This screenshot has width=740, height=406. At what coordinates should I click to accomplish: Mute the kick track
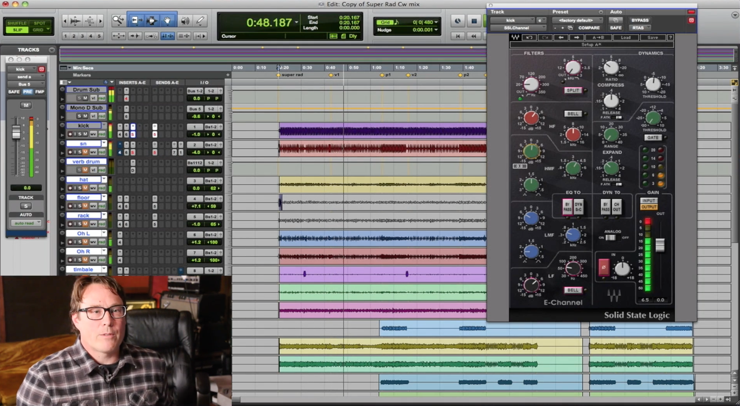click(85, 134)
